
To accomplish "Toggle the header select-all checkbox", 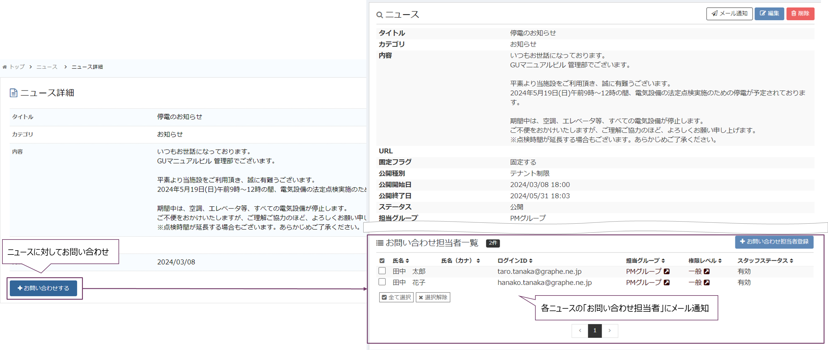I will pos(382,260).
